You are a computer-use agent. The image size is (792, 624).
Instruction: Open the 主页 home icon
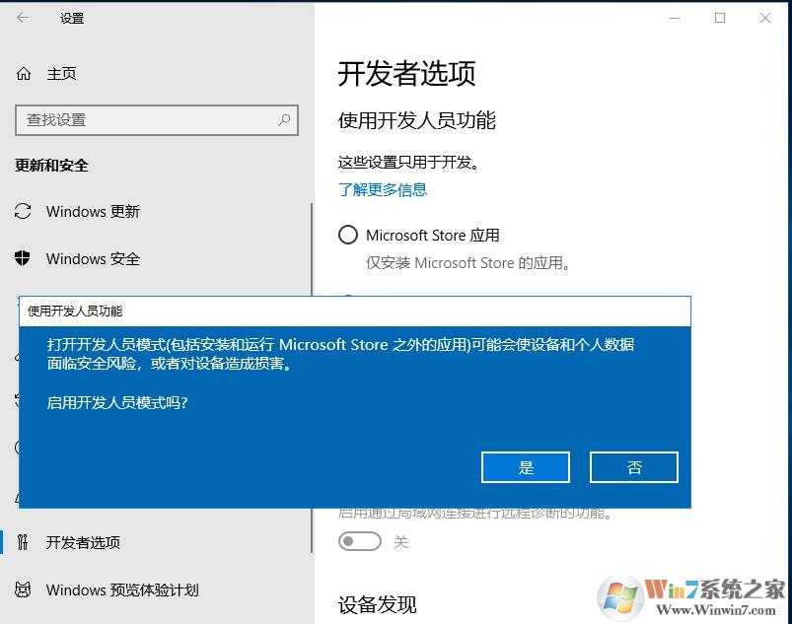24,74
